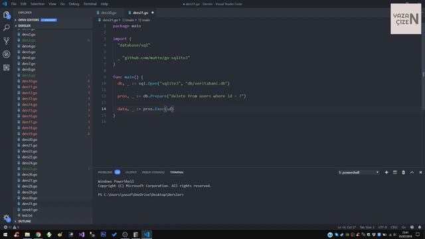425x239 pixels.
Task: Open ders24.go in the explorer
Action: pyautogui.click(x=29, y=163)
